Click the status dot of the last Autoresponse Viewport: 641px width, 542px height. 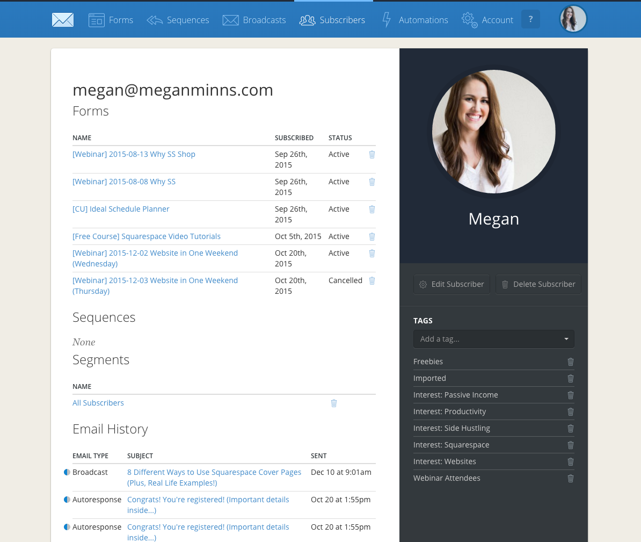pyautogui.click(x=67, y=527)
